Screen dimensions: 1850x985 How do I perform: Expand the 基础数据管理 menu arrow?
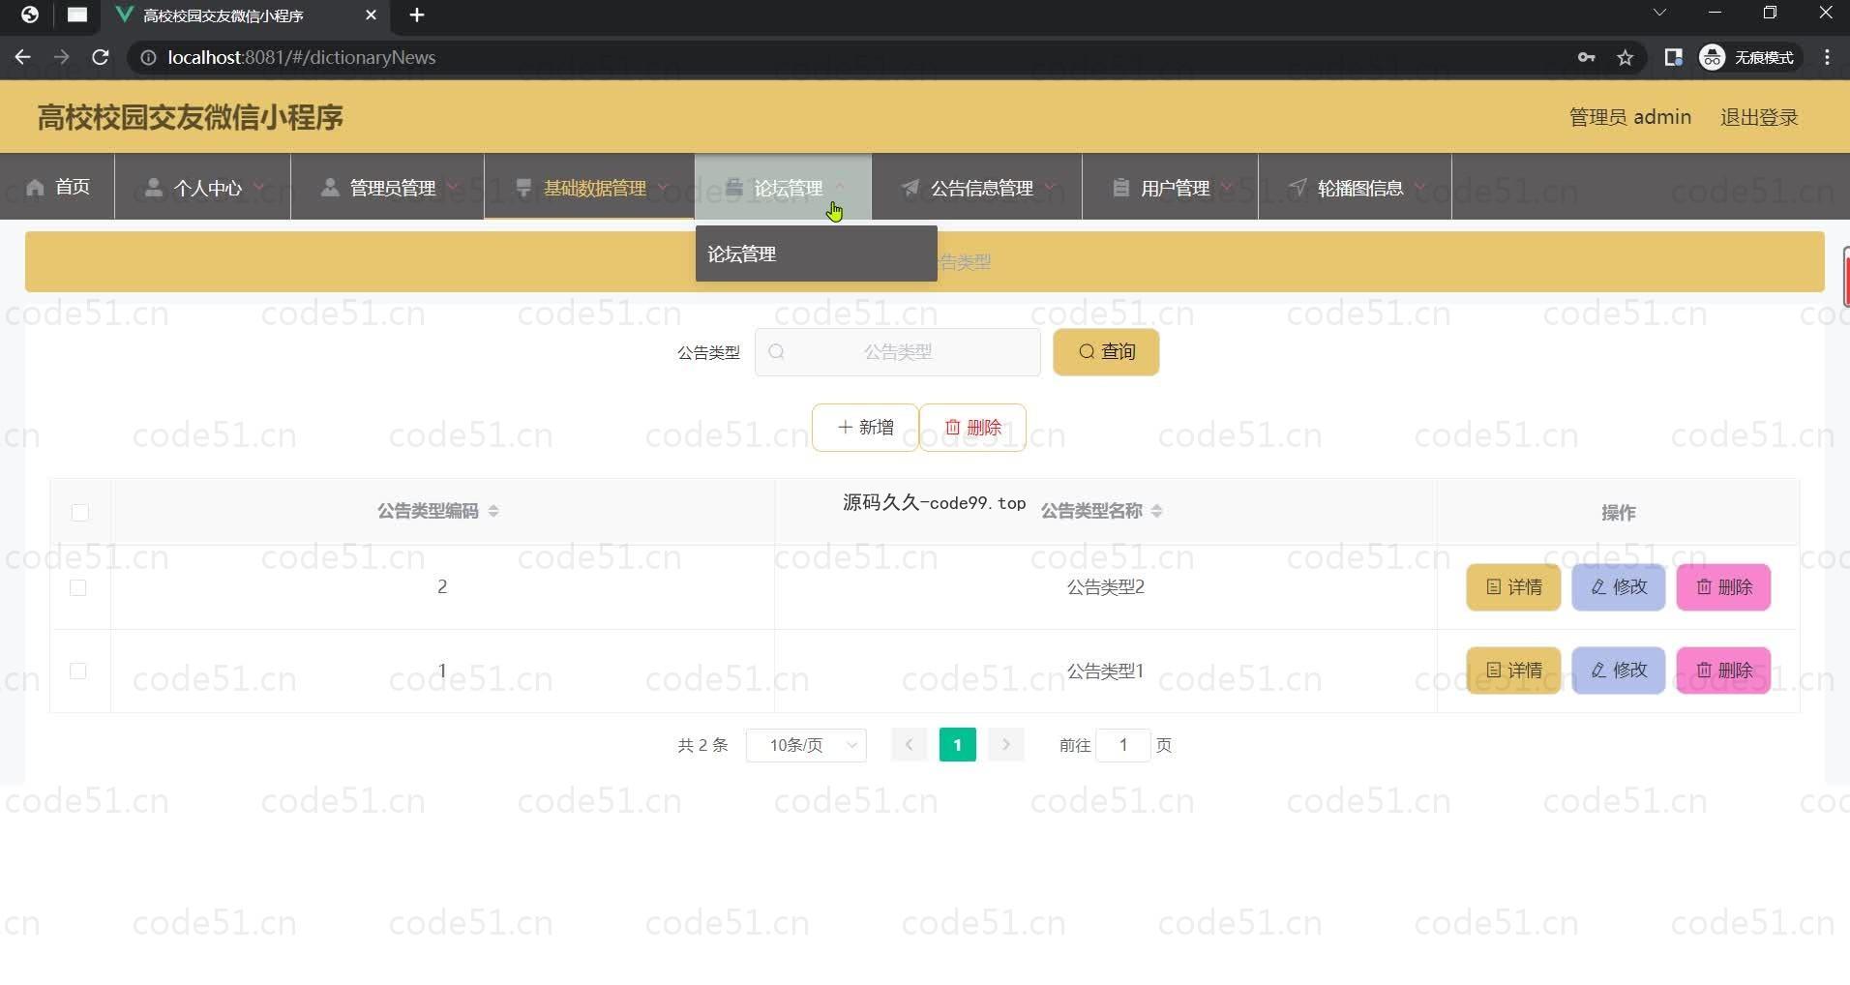tap(663, 187)
